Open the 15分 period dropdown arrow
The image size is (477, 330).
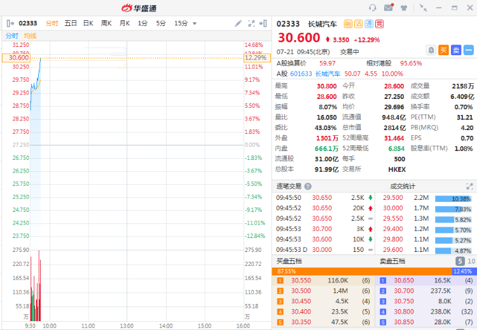(x=195, y=23)
